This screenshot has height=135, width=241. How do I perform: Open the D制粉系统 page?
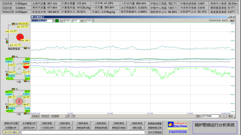click(83, 123)
